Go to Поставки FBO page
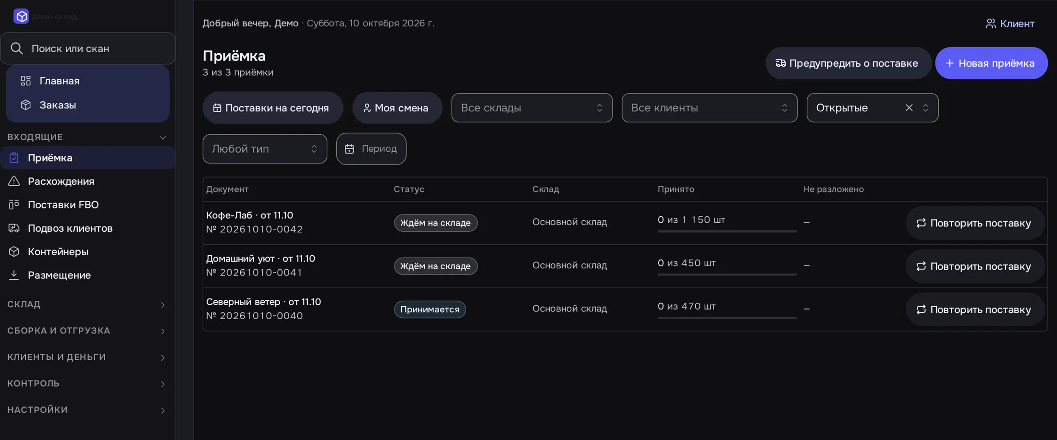The width and height of the screenshot is (1057, 440). tap(87, 204)
